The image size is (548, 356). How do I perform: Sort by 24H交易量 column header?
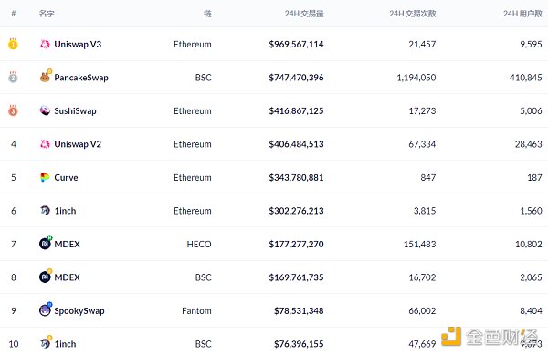[x=304, y=14]
